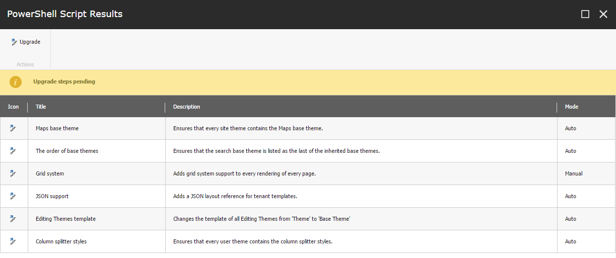
Task: Sort by the Mode column header
Action: click(x=572, y=107)
